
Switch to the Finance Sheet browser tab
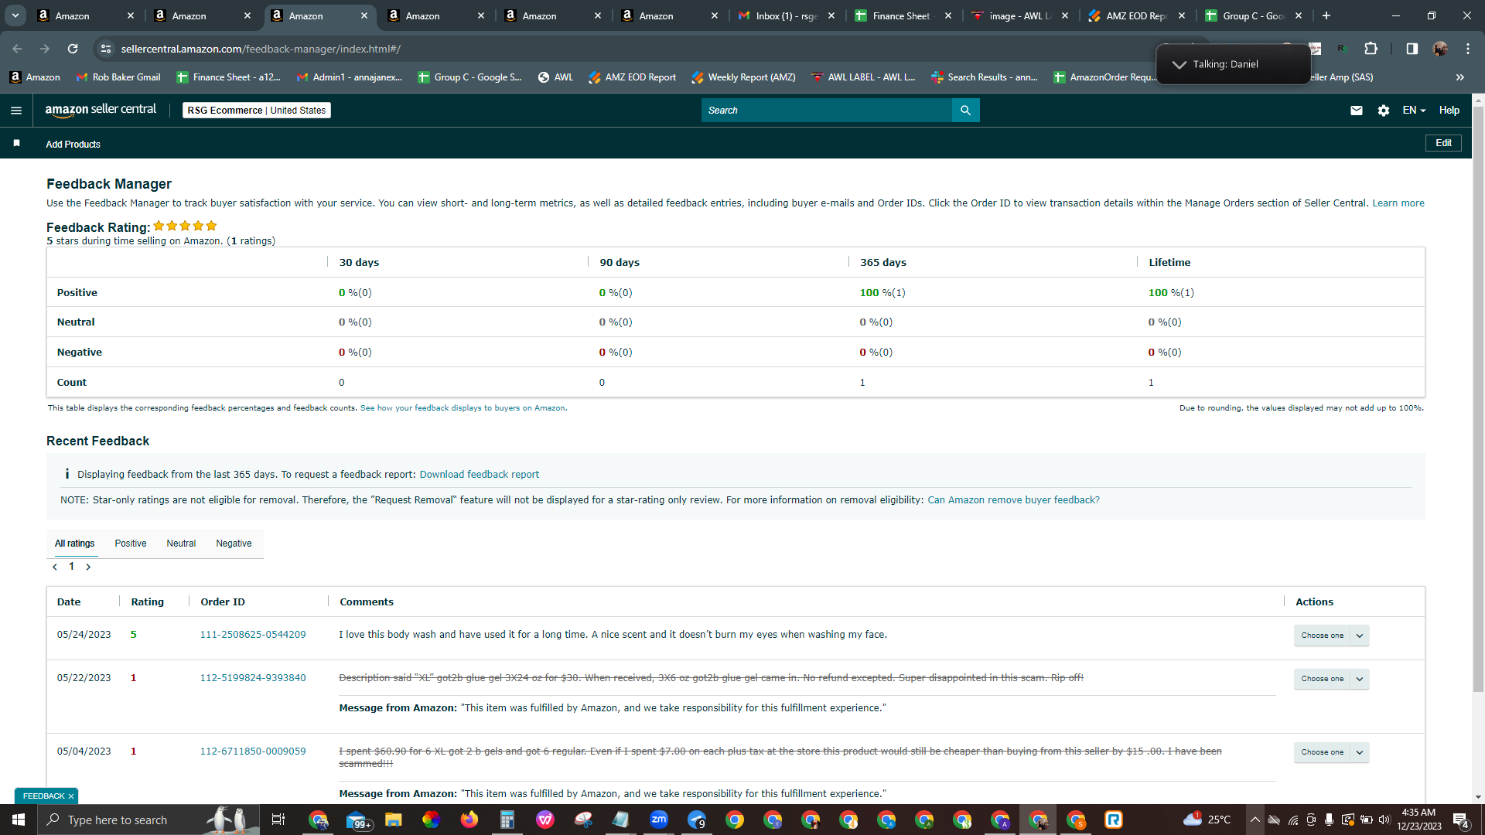903,15
